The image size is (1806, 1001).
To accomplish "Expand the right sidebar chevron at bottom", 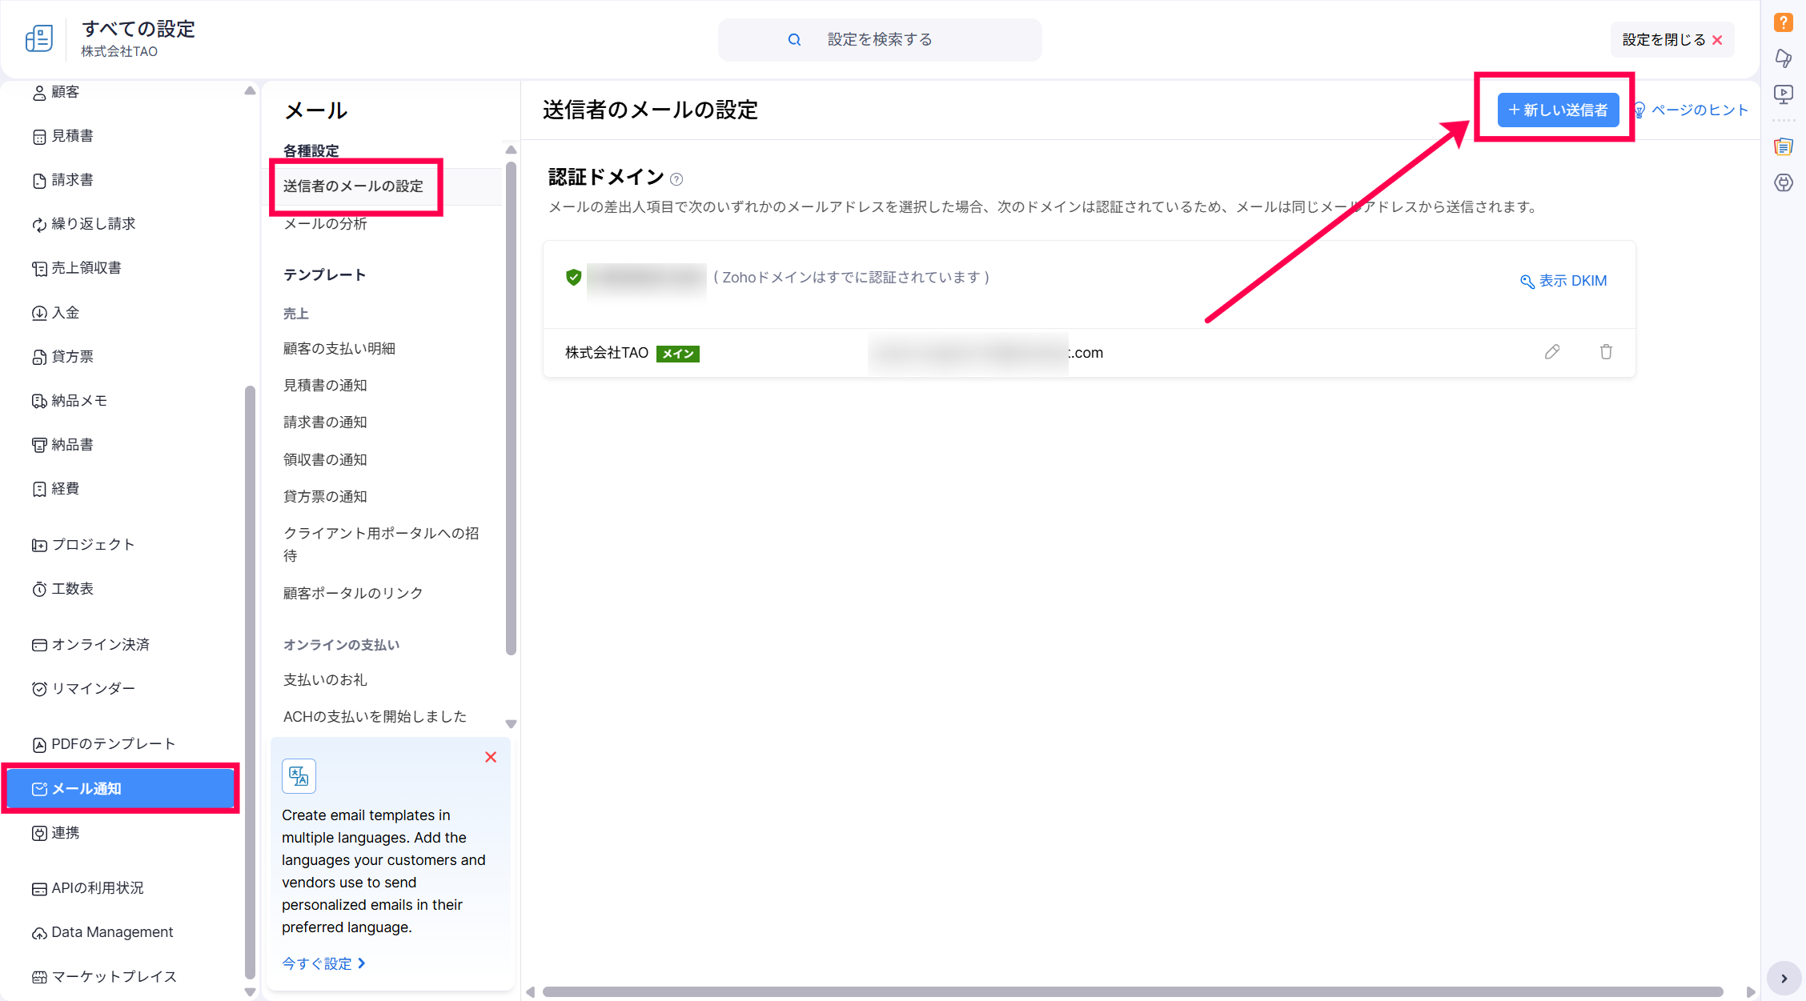I will 1784,979.
